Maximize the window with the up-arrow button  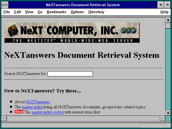[167, 5]
